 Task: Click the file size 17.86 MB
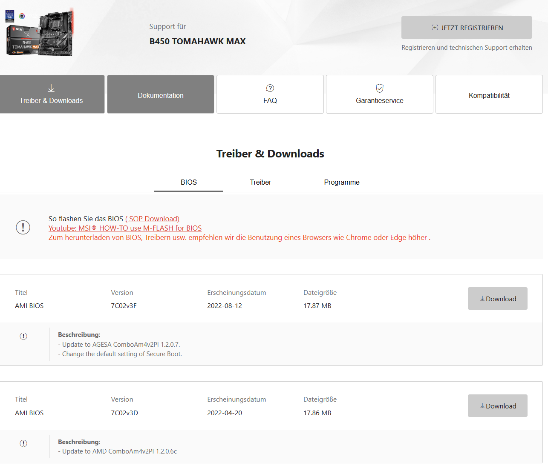point(317,413)
